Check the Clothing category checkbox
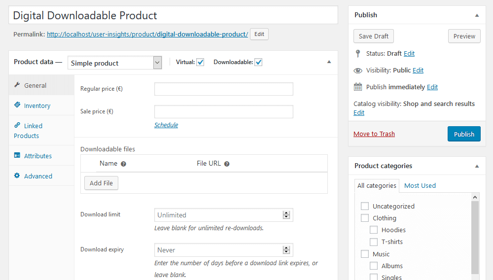 (365, 218)
